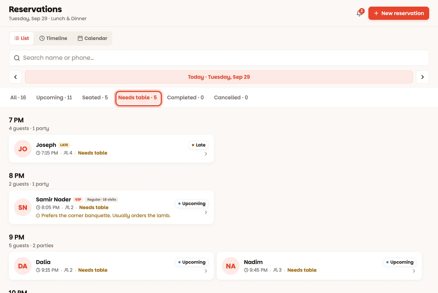
Task: Open the notifications bell
Action: point(359,13)
